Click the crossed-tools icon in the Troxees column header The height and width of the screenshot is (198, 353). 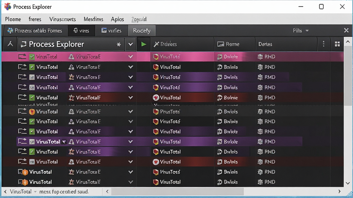156,44
